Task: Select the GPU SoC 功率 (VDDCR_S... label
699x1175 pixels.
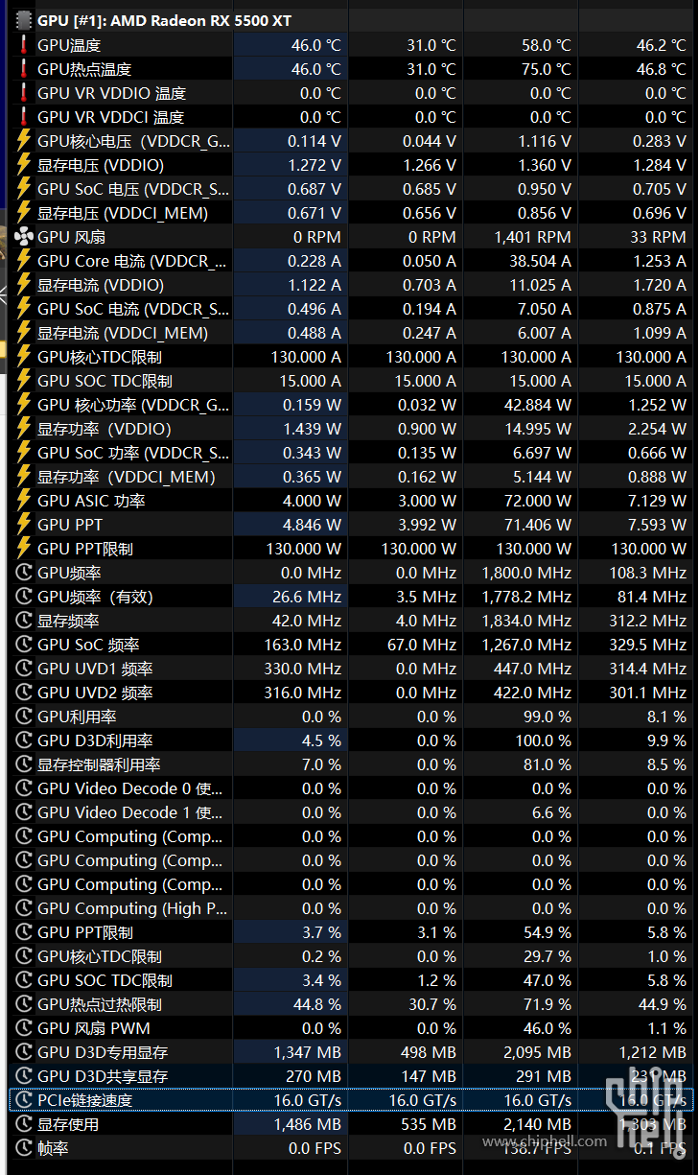Action: tap(133, 453)
